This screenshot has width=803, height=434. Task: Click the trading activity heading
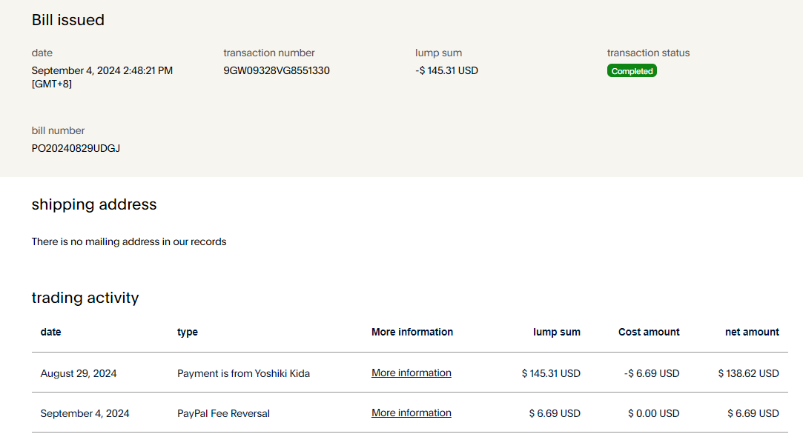click(x=85, y=298)
